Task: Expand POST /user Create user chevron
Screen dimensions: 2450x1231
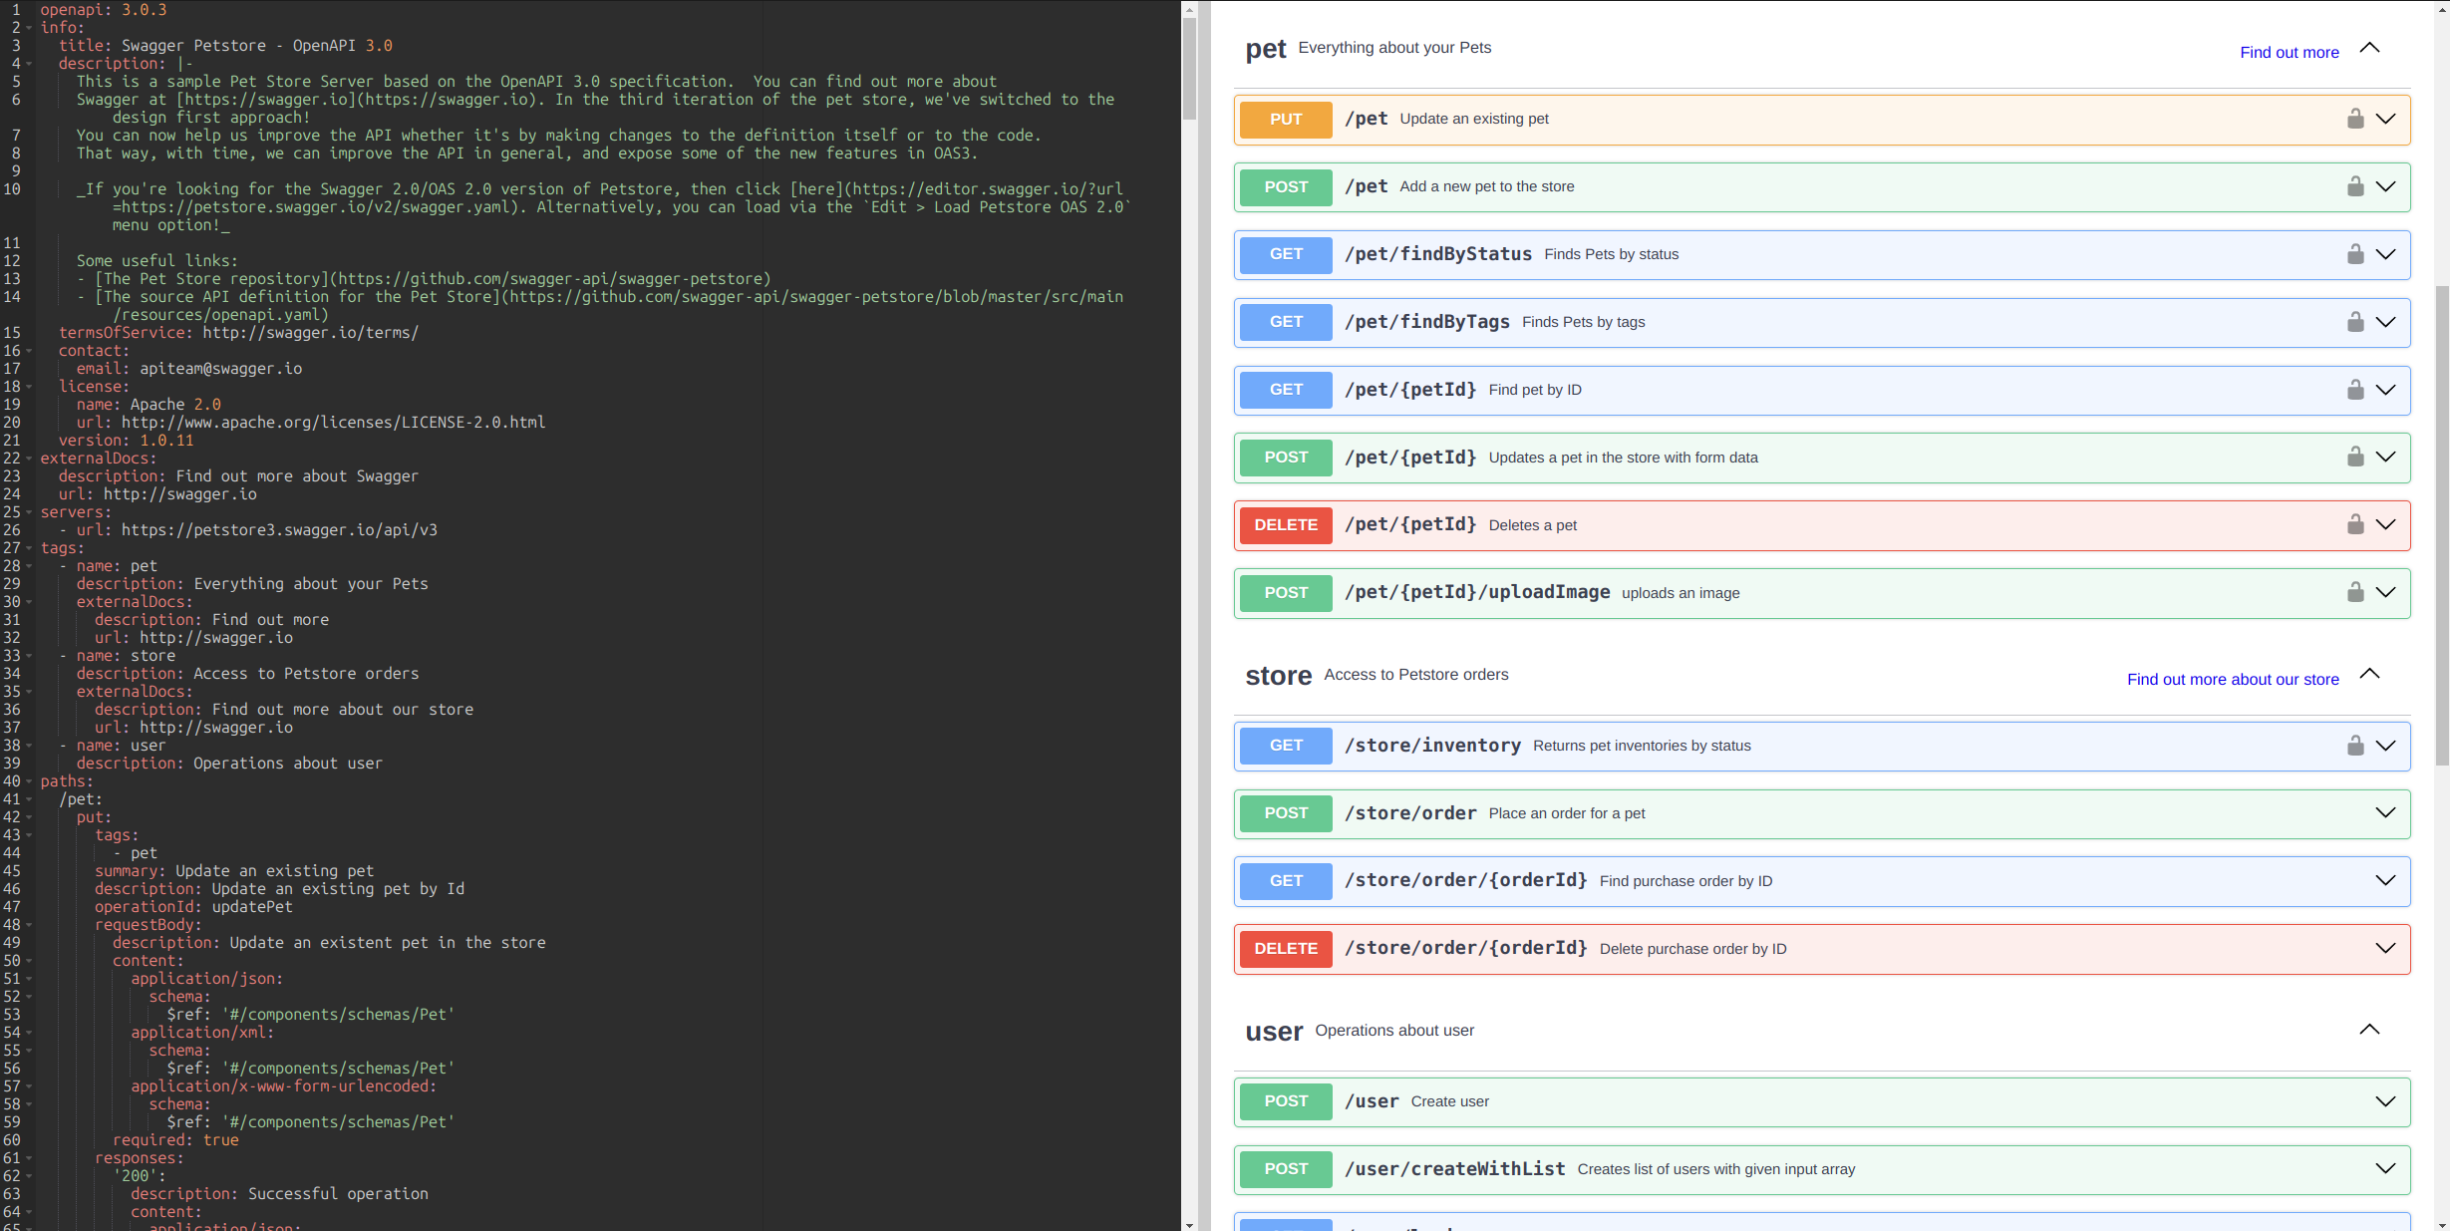Action: pyautogui.click(x=2385, y=1101)
